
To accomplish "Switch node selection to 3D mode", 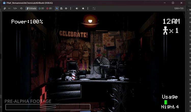I will tap(49, 8).
